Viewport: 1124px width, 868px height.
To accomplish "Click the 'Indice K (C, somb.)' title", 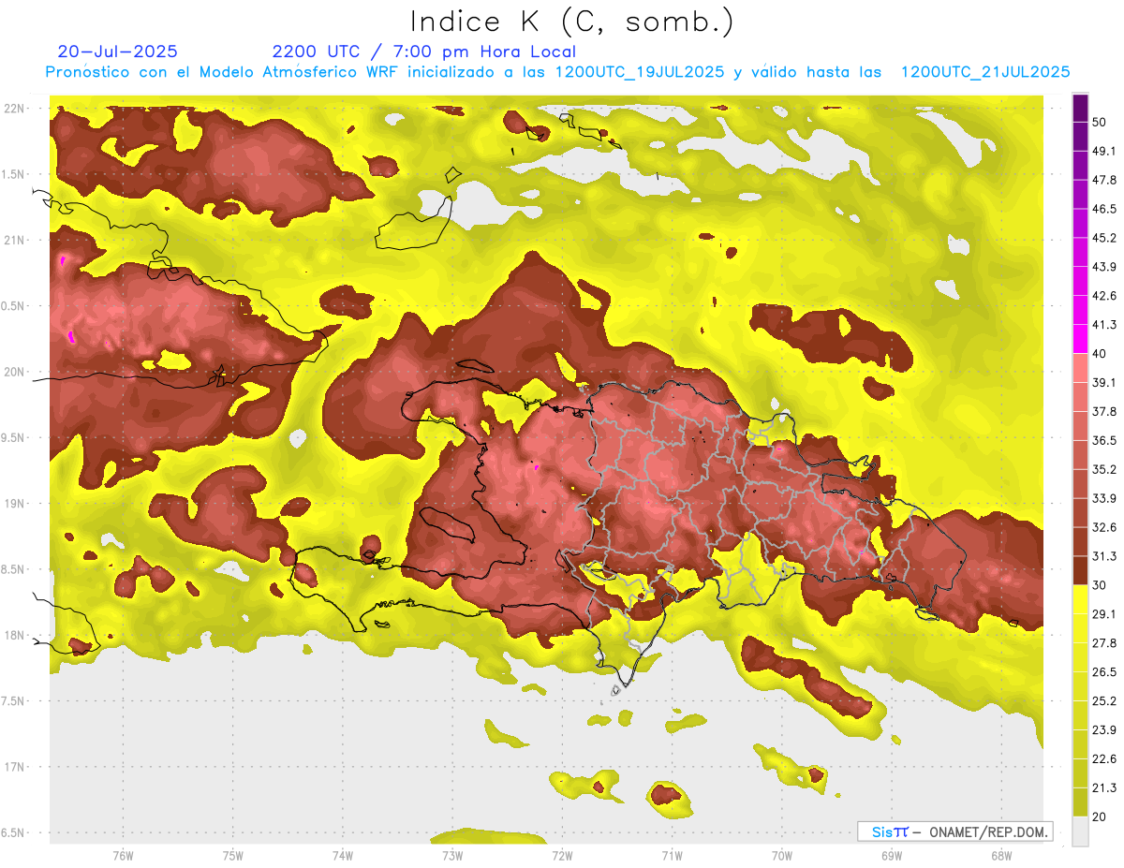I will pos(572,22).
